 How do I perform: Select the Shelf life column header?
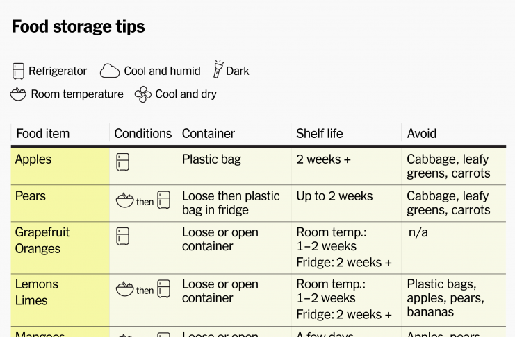coord(319,134)
